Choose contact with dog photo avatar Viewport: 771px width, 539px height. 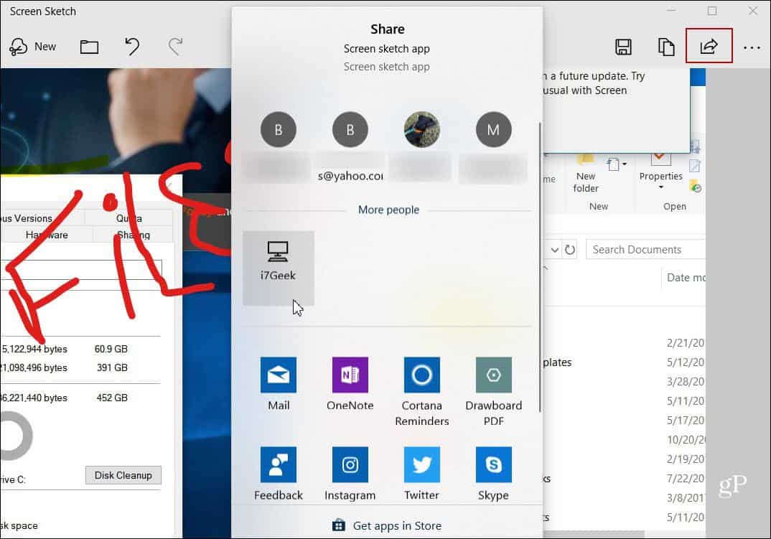click(x=422, y=130)
